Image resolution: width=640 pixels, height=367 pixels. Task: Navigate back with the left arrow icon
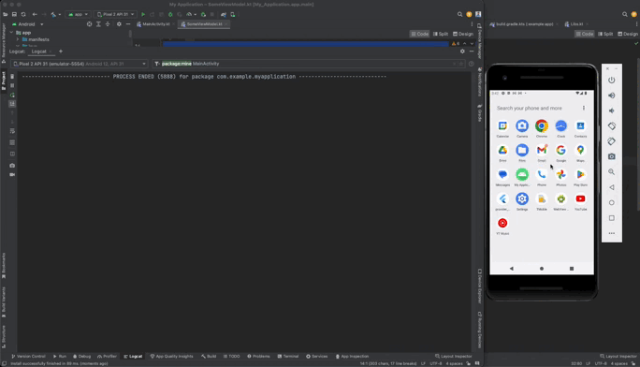click(x=35, y=14)
